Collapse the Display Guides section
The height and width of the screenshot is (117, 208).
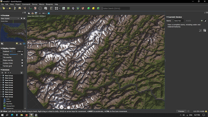point(1,49)
